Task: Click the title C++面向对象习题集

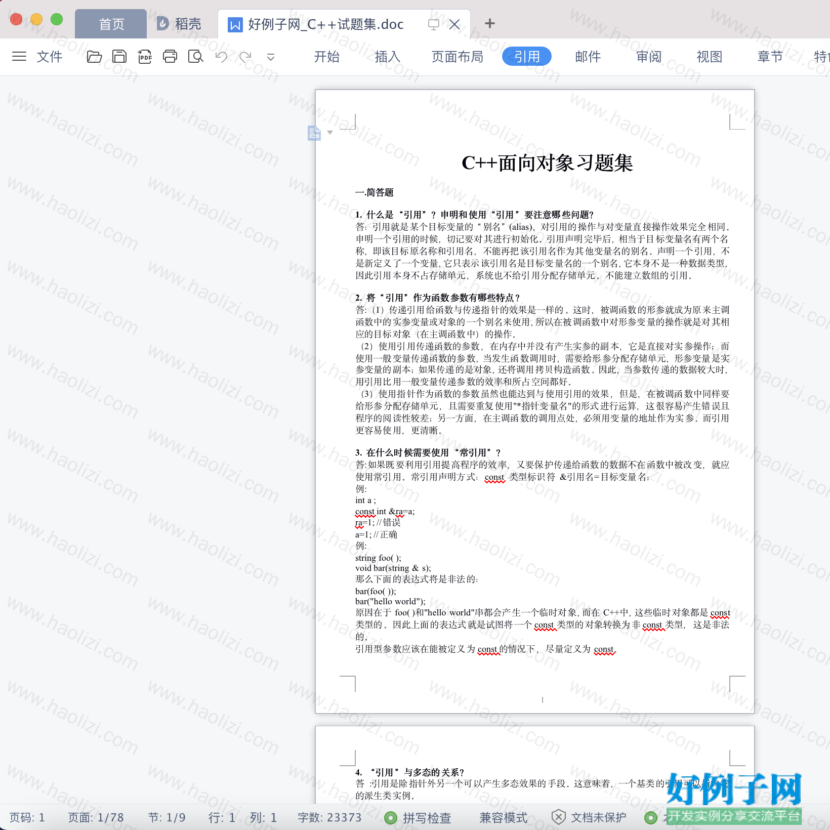Action: [547, 163]
